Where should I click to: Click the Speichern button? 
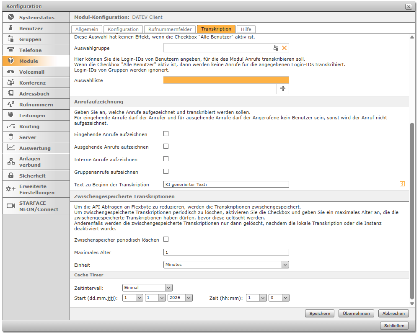click(320, 314)
